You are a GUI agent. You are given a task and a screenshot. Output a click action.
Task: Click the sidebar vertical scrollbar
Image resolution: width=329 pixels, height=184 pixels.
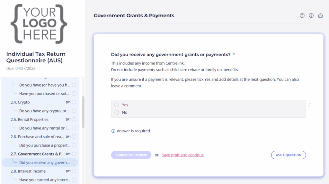pyautogui.click(x=83, y=112)
